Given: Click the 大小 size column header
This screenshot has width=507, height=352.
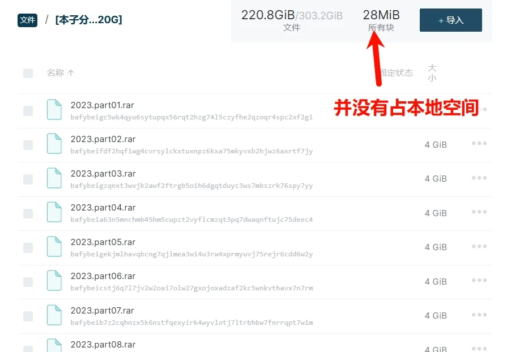Looking at the screenshot, I should coord(432,73).
